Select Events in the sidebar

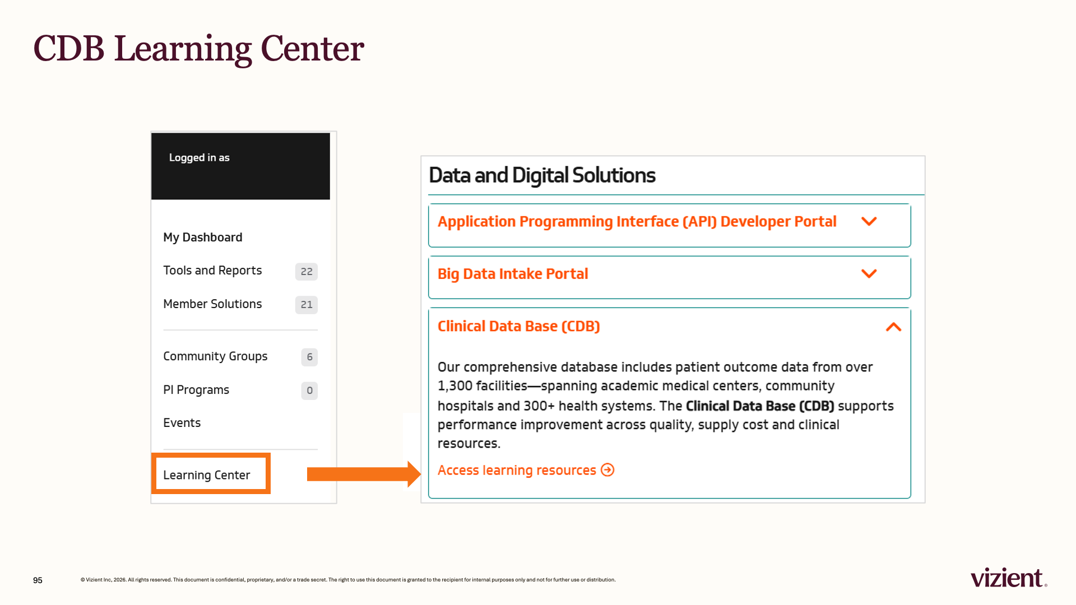182,423
